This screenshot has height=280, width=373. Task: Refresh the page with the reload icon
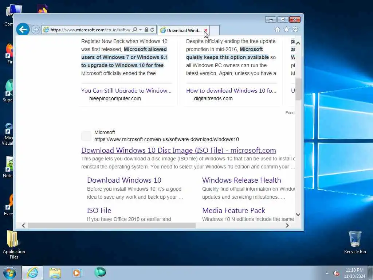click(x=152, y=30)
